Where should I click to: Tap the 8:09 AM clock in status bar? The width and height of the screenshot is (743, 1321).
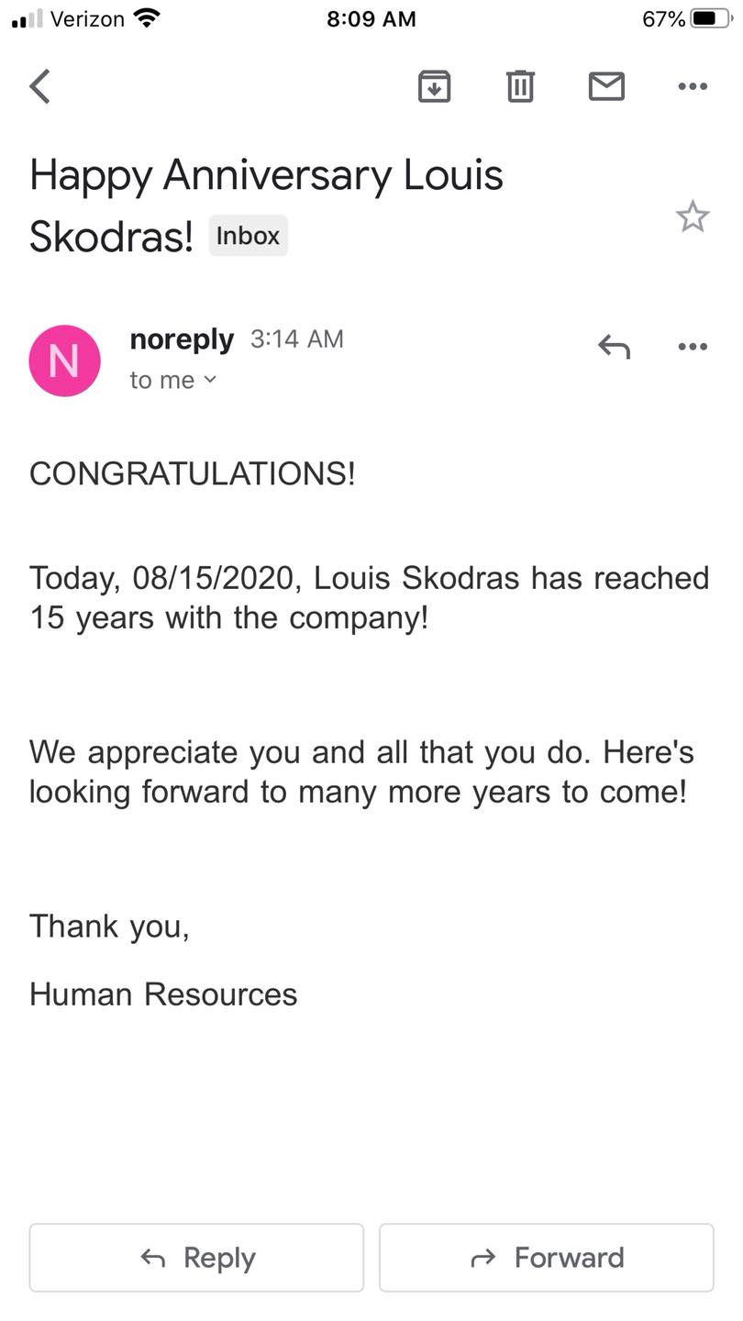pyautogui.click(x=371, y=18)
